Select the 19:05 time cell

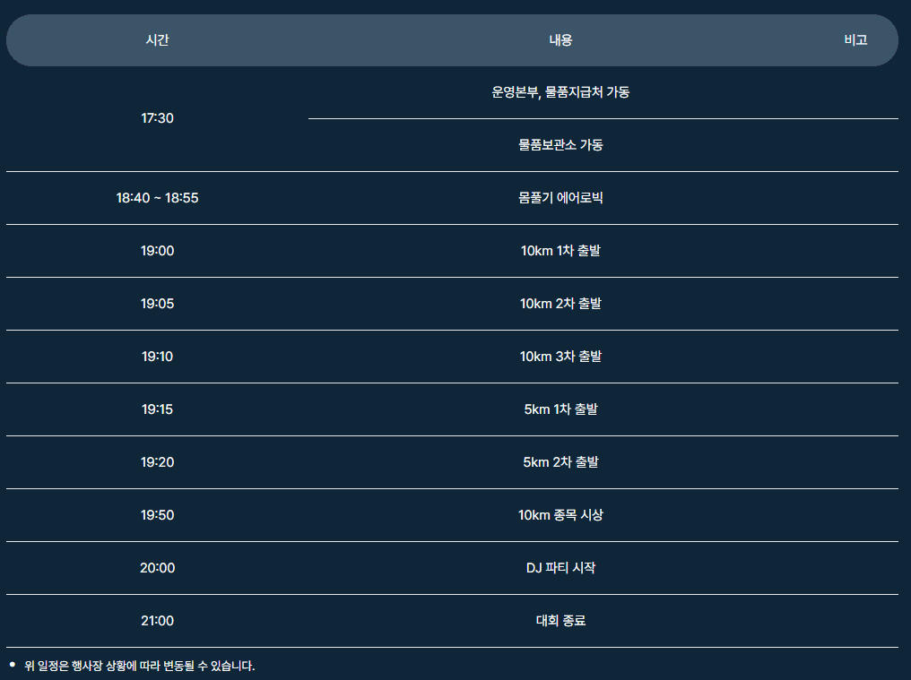tap(157, 304)
